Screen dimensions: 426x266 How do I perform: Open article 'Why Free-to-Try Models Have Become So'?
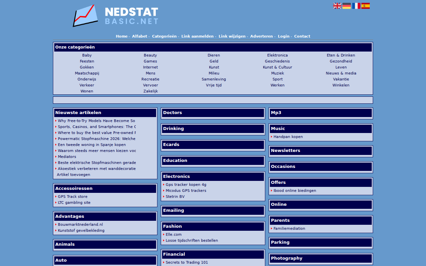point(97,121)
